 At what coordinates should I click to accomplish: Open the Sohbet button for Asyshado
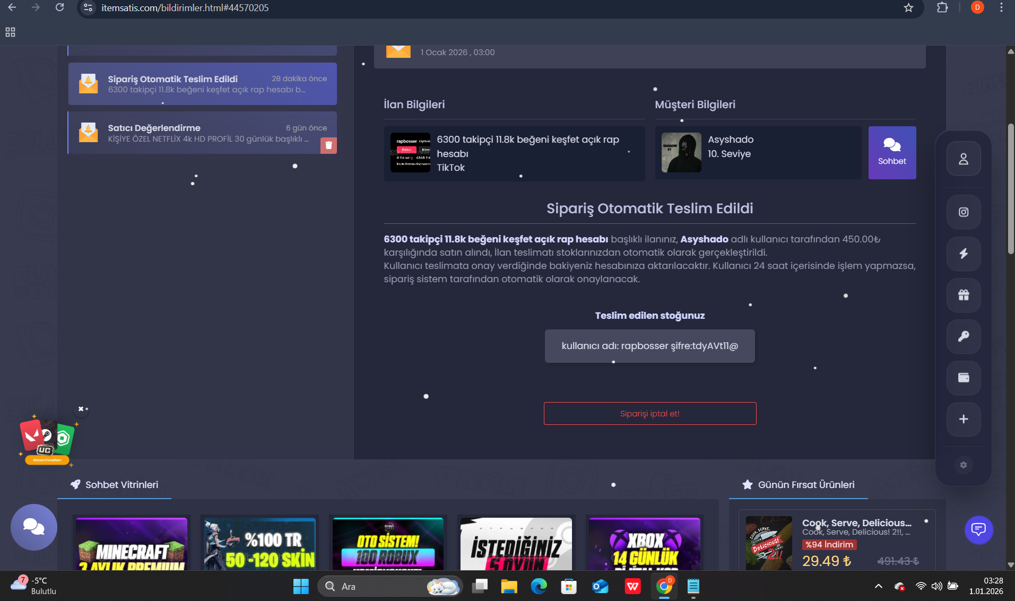click(892, 153)
